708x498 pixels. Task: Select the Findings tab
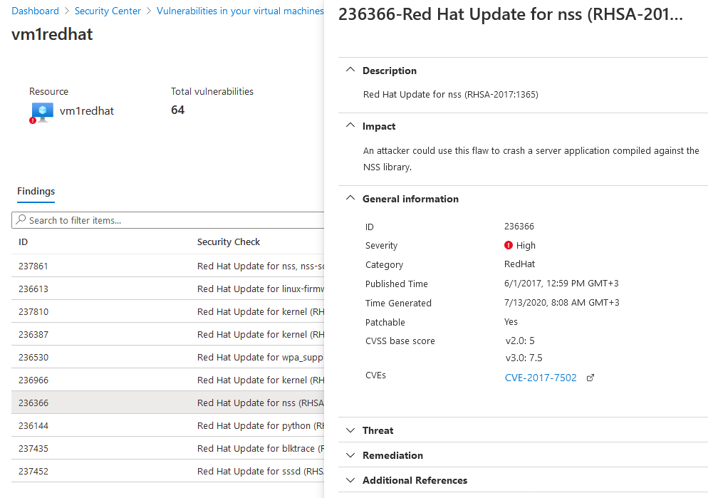tap(36, 191)
